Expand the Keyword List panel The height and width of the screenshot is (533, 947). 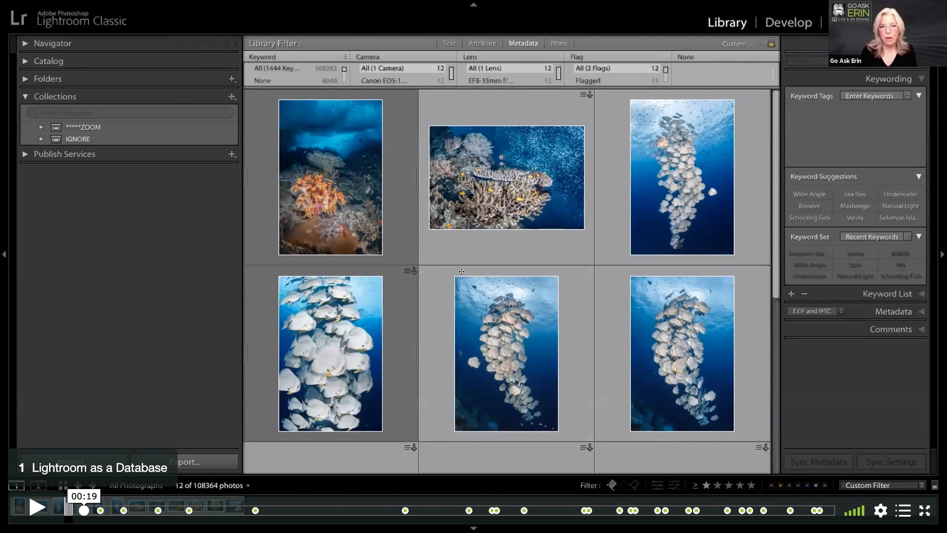click(922, 294)
